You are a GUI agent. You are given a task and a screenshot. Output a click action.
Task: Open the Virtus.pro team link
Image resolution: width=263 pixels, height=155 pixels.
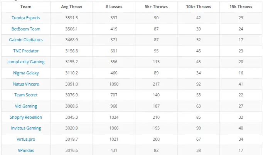(x=26, y=139)
